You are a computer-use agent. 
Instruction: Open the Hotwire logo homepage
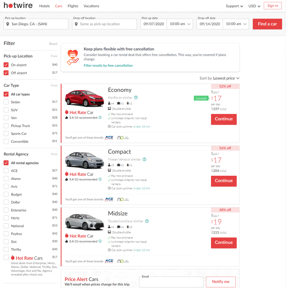tap(18, 5)
